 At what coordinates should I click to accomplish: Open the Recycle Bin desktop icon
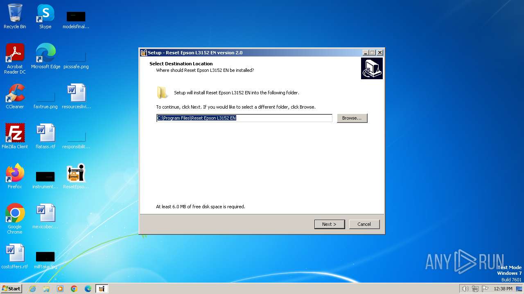click(15, 16)
